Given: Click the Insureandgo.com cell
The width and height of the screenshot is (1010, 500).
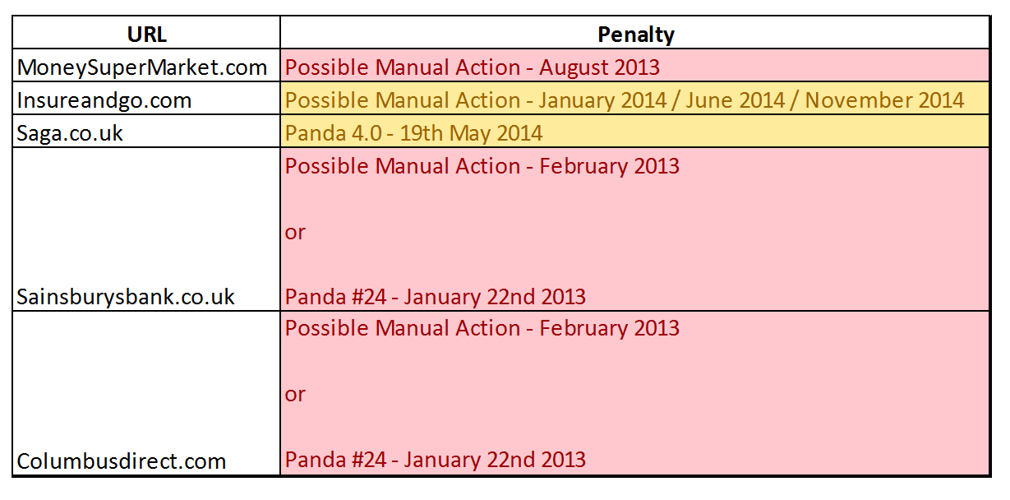Looking at the screenshot, I should (146, 99).
